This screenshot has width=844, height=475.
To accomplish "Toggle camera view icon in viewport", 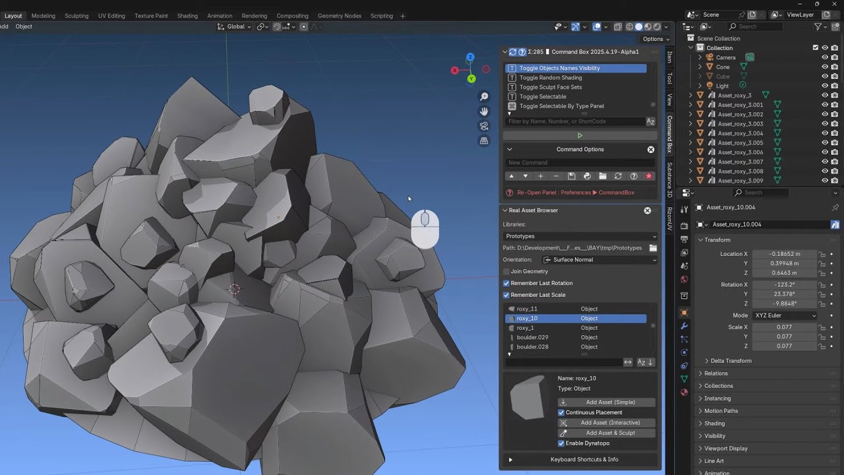I will (484, 126).
